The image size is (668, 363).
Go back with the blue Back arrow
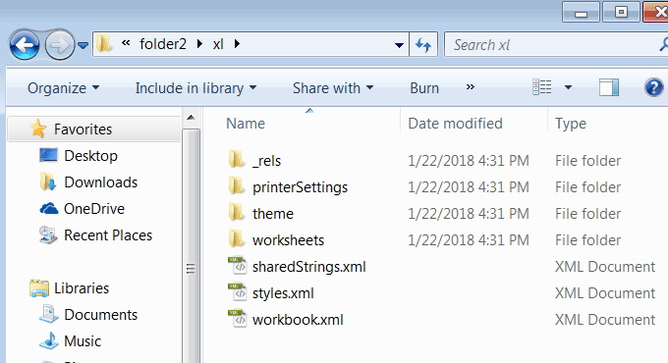(x=25, y=44)
